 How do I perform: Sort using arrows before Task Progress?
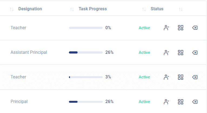coord(72,9)
